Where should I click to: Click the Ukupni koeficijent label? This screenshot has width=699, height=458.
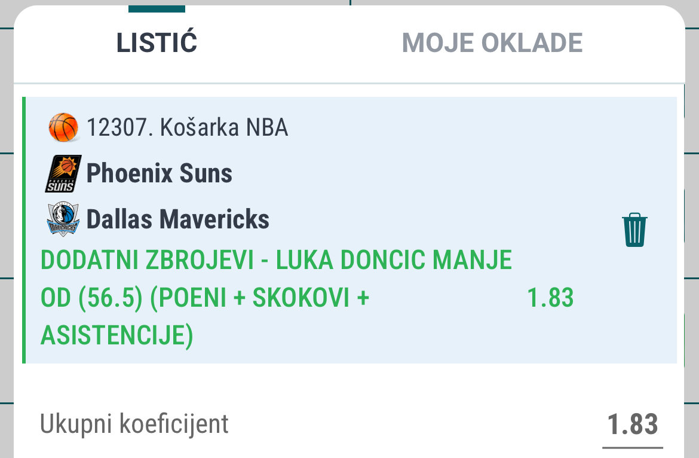(x=134, y=424)
